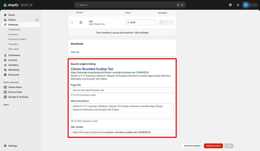Select the Marketing icon
This screenshot has height=151, width=260.
pos(6,70)
